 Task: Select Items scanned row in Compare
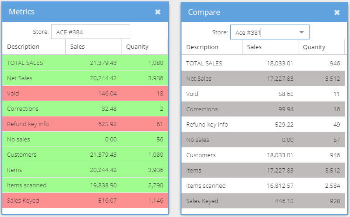coord(263,185)
